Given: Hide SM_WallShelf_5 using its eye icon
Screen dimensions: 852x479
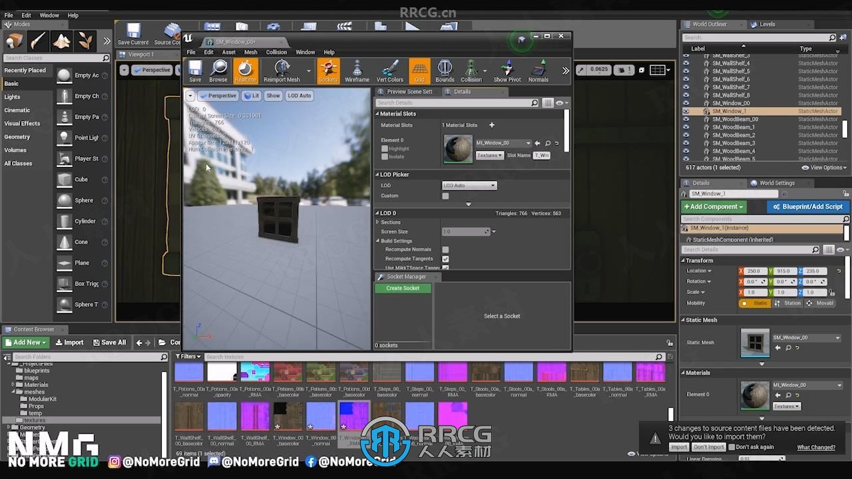Looking at the screenshot, I should [x=686, y=71].
